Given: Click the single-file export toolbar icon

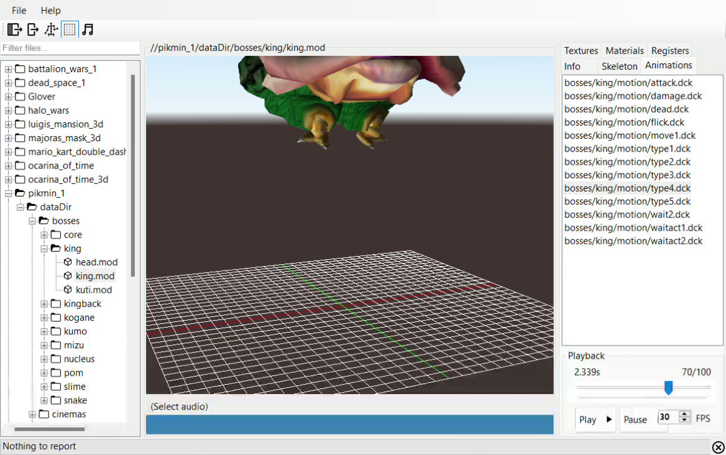Looking at the screenshot, I should click(x=32, y=29).
